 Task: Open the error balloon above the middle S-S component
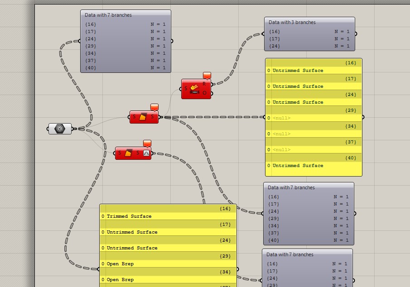pos(154,107)
